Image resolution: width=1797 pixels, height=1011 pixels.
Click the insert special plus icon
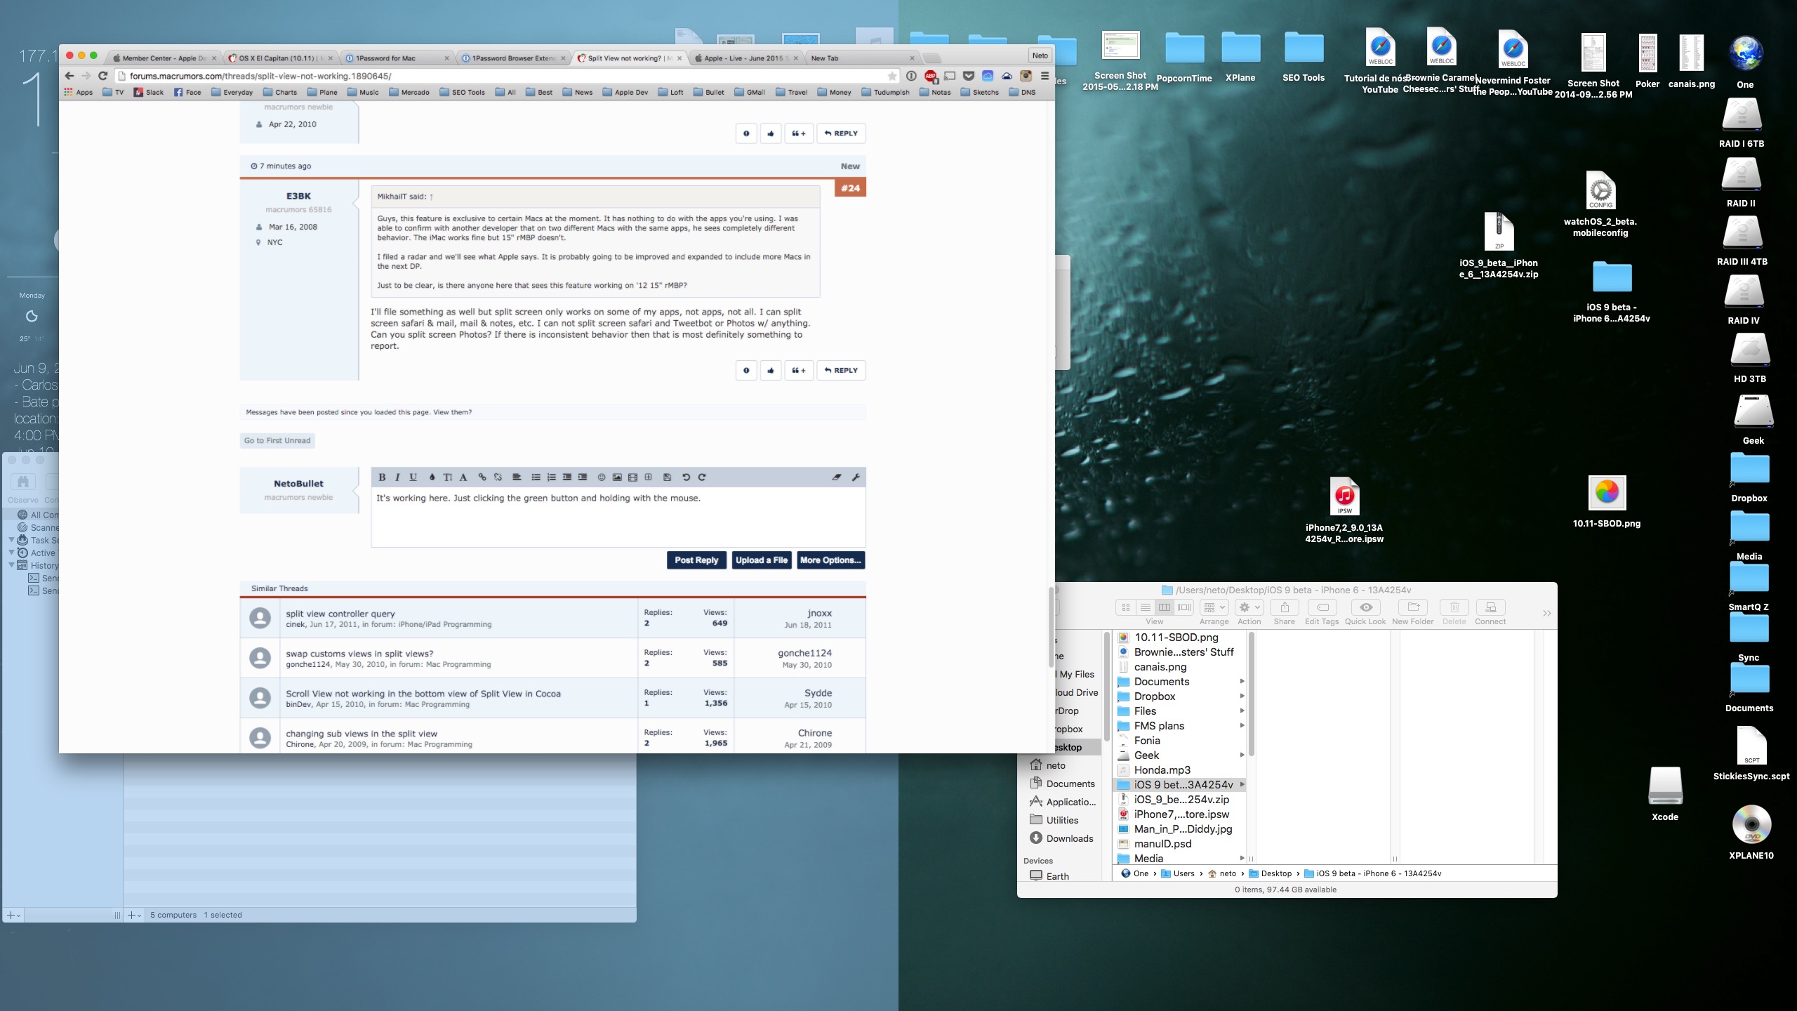pos(648,477)
